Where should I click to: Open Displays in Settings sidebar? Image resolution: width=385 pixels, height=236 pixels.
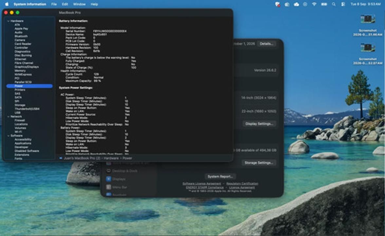click(116, 179)
